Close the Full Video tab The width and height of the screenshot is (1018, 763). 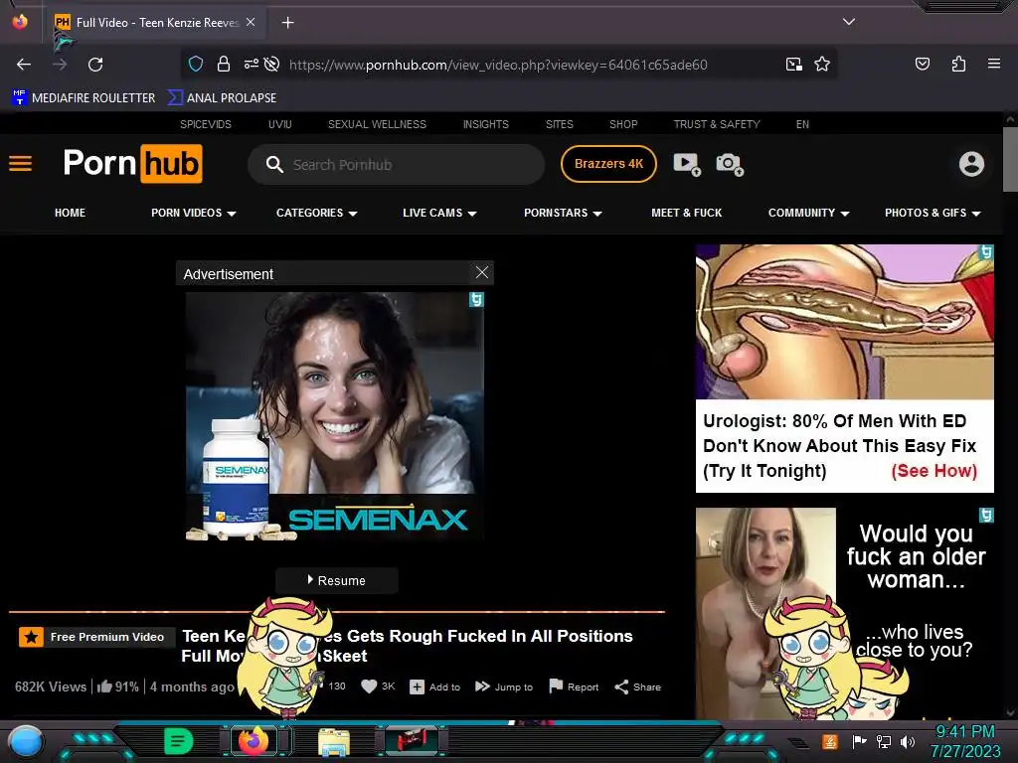click(251, 22)
